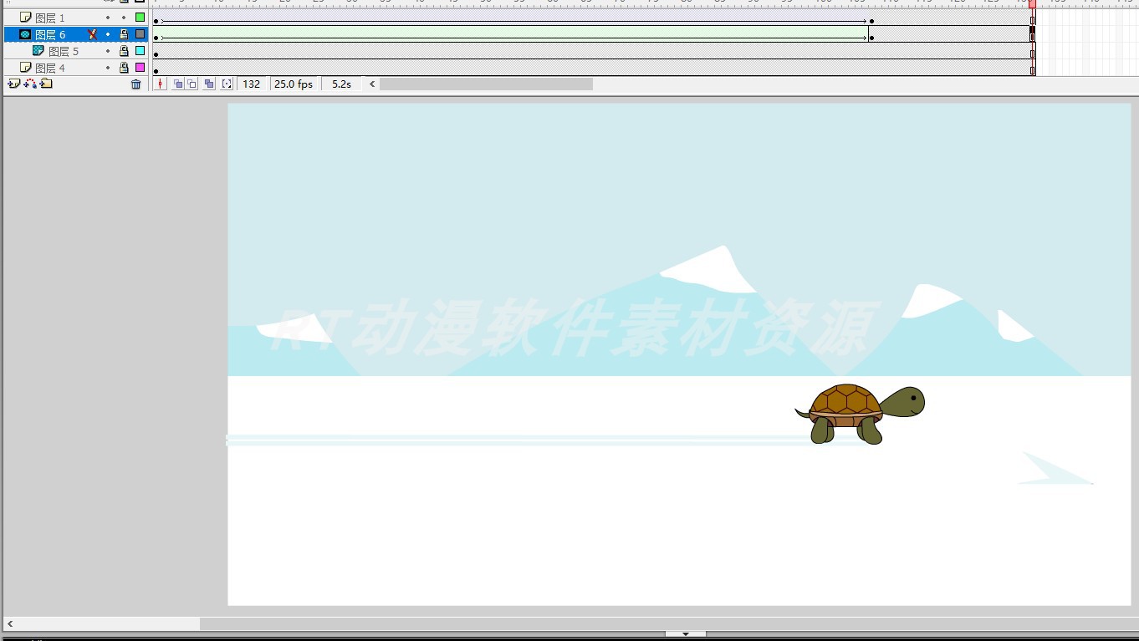Image resolution: width=1139 pixels, height=641 pixels.
Task: Select the first keyframe of 图层 5
Action: (x=156, y=54)
